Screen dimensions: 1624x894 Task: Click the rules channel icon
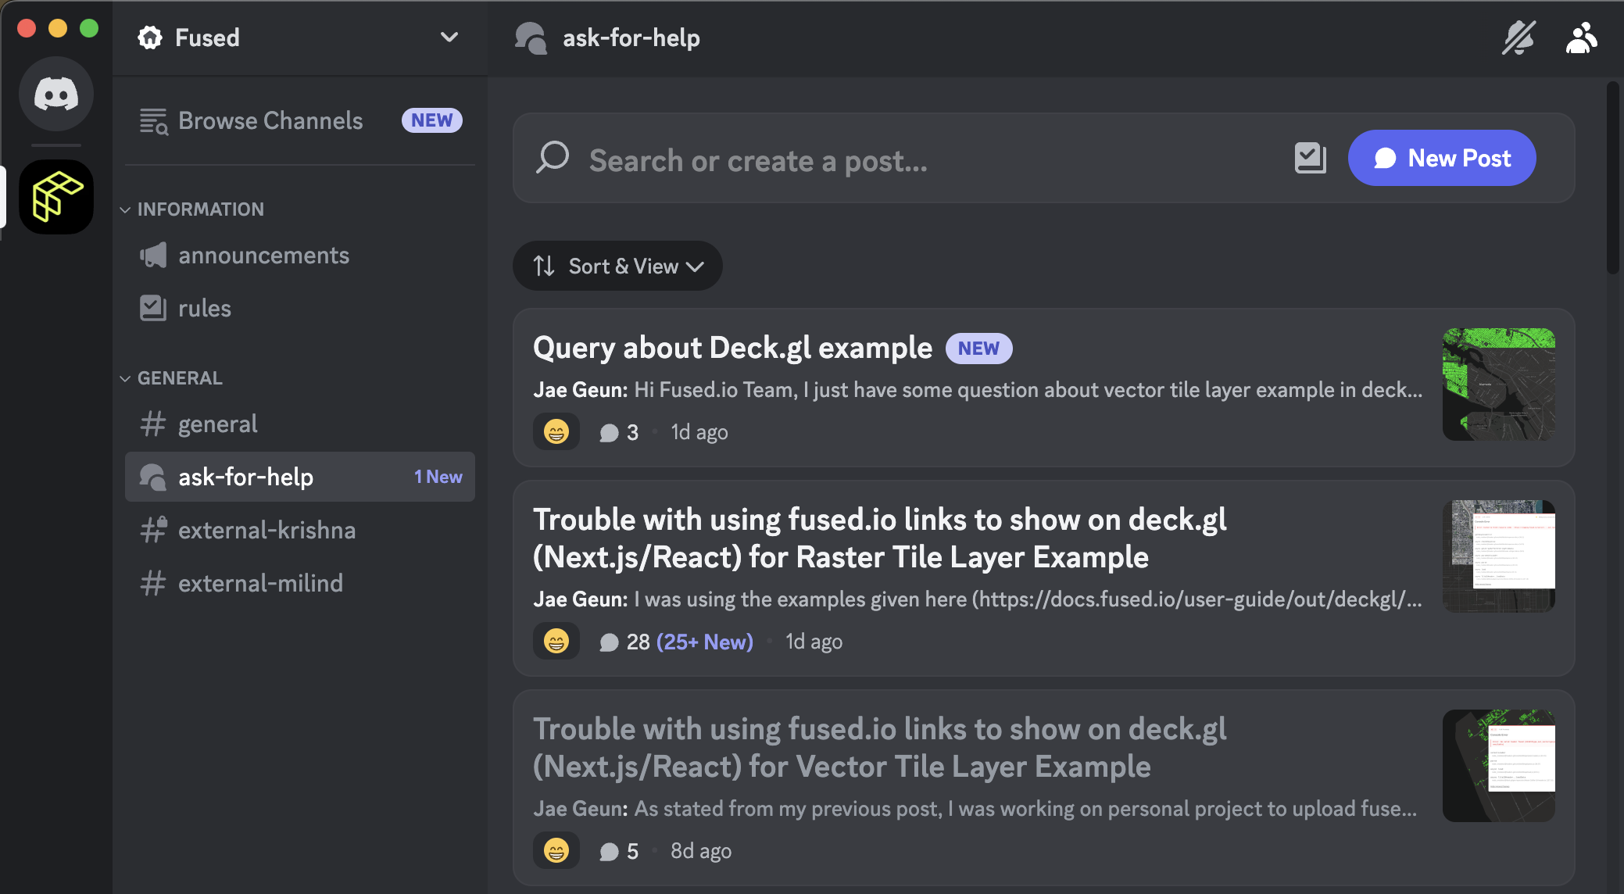click(153, 308)
